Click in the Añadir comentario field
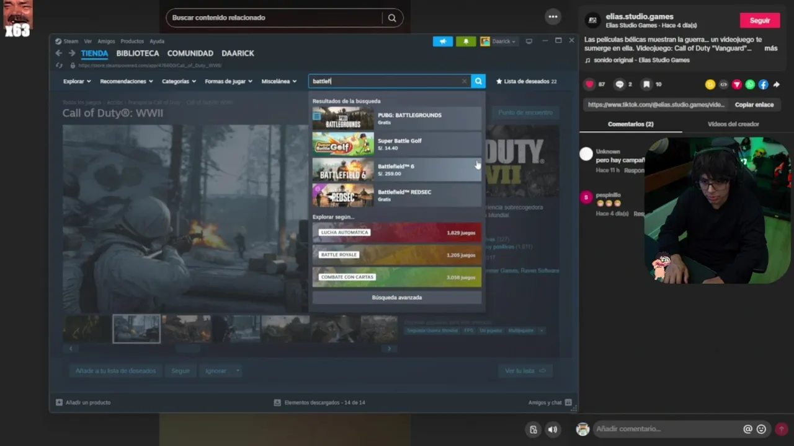The image size is (794, 446). [667, 429]
